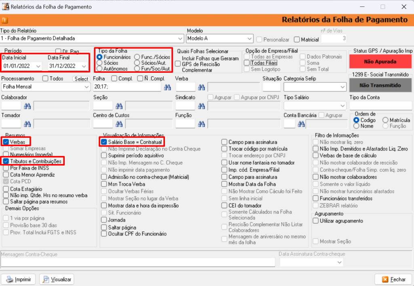Uncheck the Verbas checkbox in Resumos
The width and height of the screenshot is (414, 286).
(6, 142)
